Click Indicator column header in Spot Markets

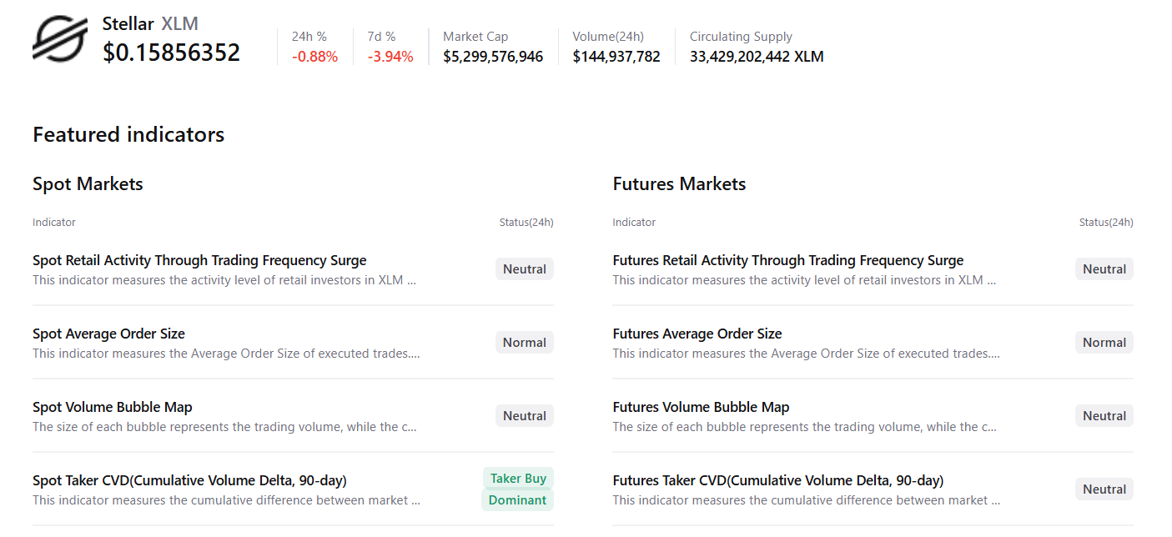54,223
